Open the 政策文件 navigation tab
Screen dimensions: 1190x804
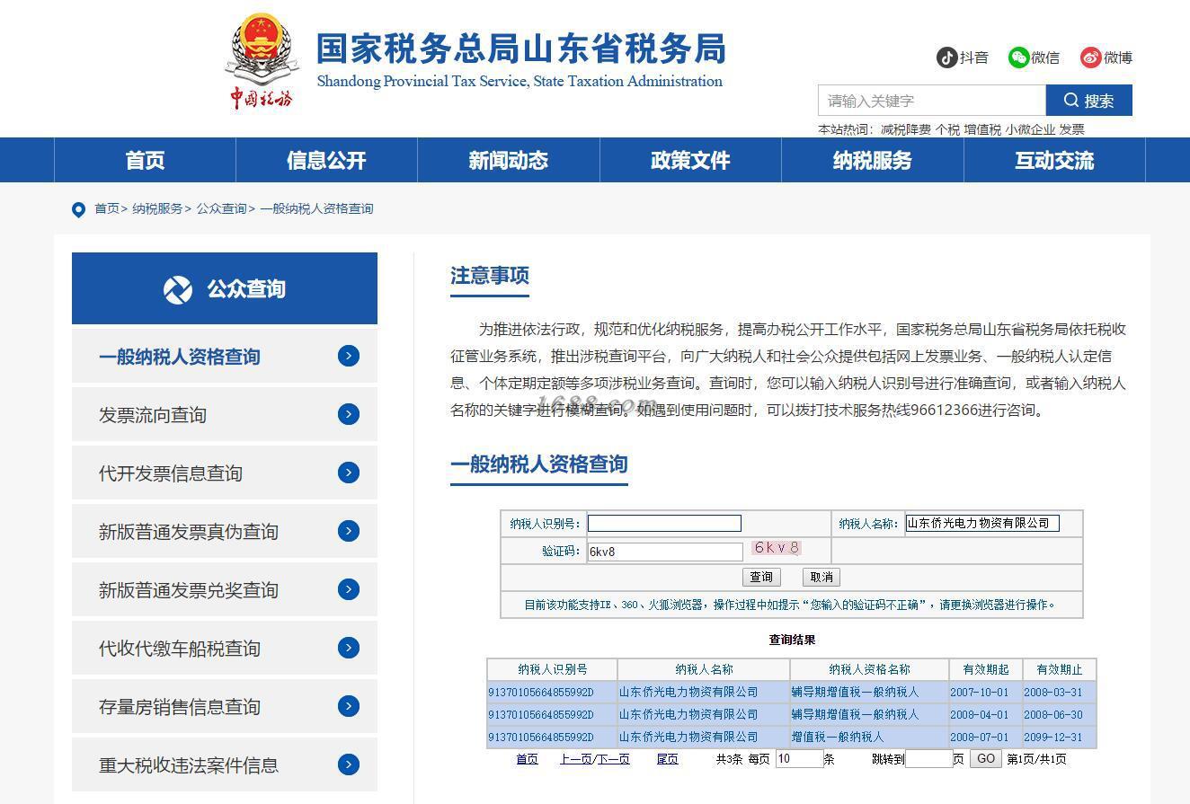[690, 160]
